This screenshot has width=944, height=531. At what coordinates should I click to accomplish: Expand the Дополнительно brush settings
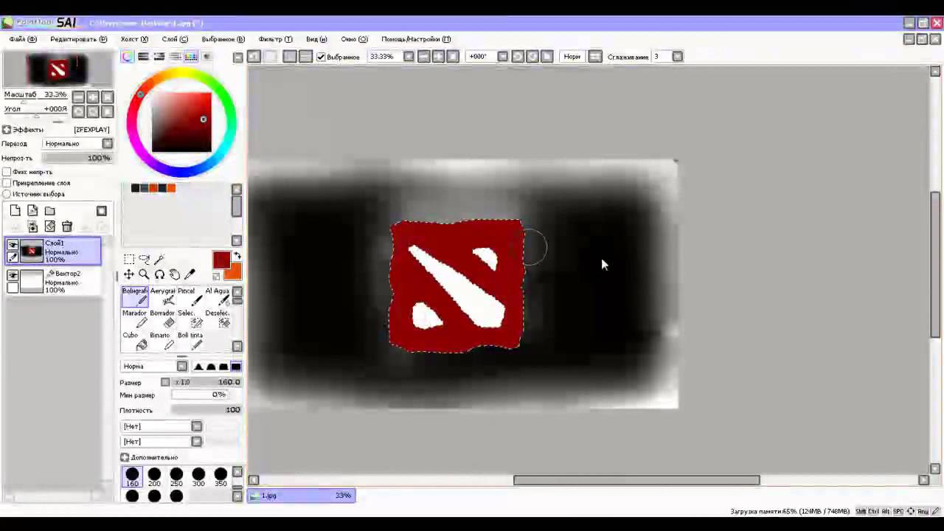pos(125,457)
